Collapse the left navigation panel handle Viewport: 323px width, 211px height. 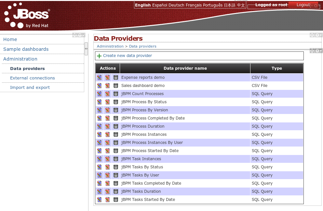86,49
